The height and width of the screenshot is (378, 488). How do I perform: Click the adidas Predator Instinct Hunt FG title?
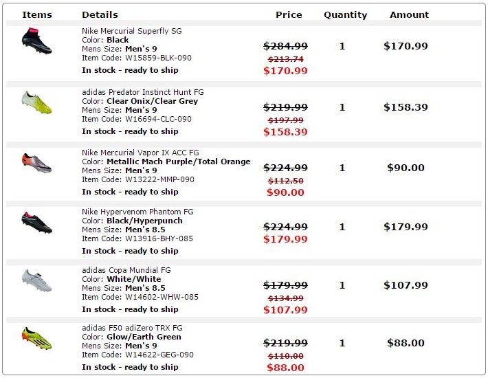coord(142,92)
